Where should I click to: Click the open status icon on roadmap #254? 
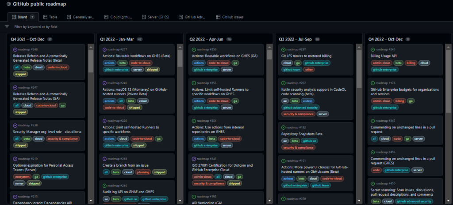coord(194,121)
